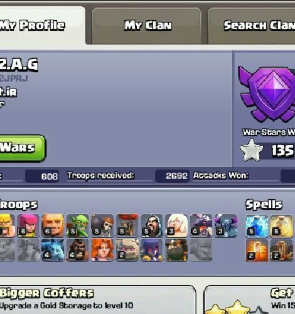
Task: Open the My Clan tab
Action: click(x=147, y=26)
